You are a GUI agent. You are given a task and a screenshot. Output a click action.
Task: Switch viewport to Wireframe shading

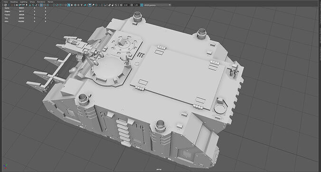[66, 5]
